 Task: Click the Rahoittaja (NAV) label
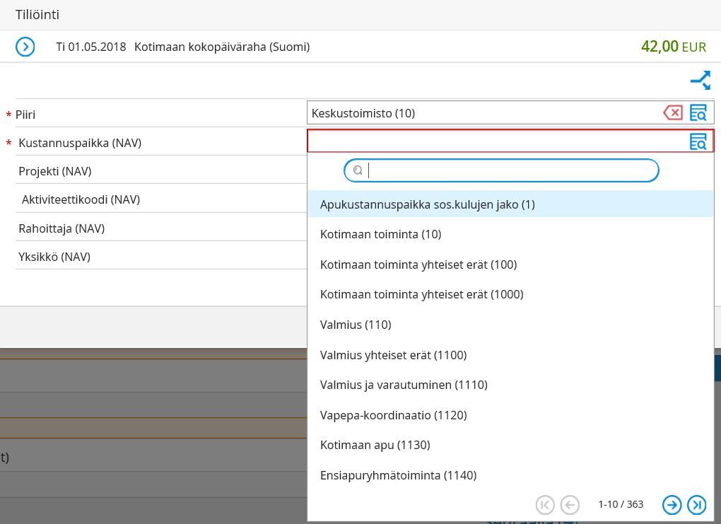tap(61, 228)
